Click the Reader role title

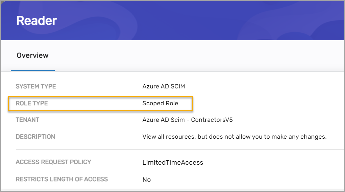[36, 21]
